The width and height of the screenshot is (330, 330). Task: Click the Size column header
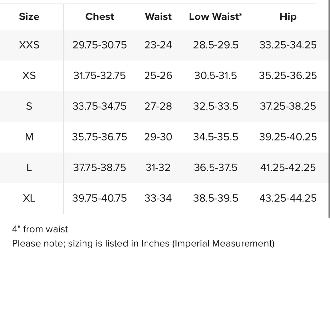(x=29, y=16)
